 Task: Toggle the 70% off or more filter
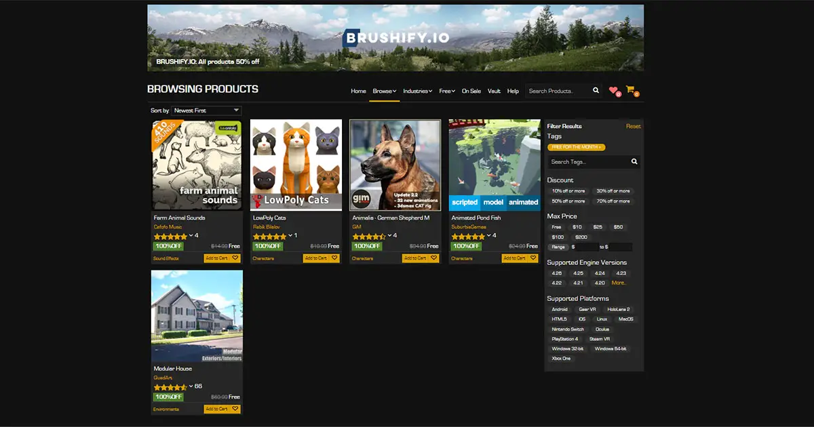pyautogui.click(x=613, y=201)
